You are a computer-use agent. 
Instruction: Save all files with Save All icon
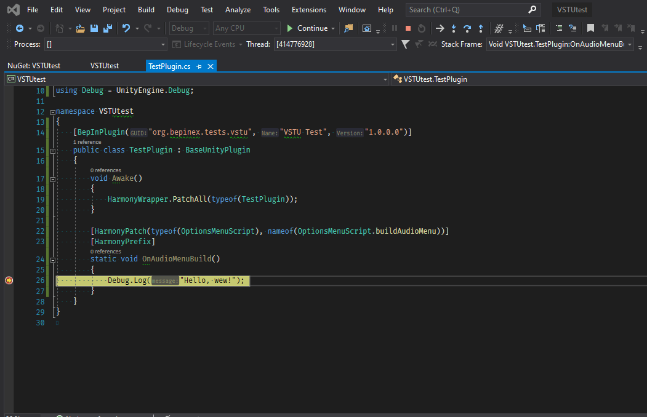pyautogui.click(x=108, y=28)
